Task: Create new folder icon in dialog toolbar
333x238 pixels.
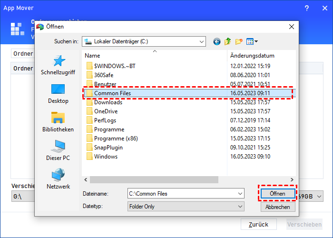Action: point(239,41)
